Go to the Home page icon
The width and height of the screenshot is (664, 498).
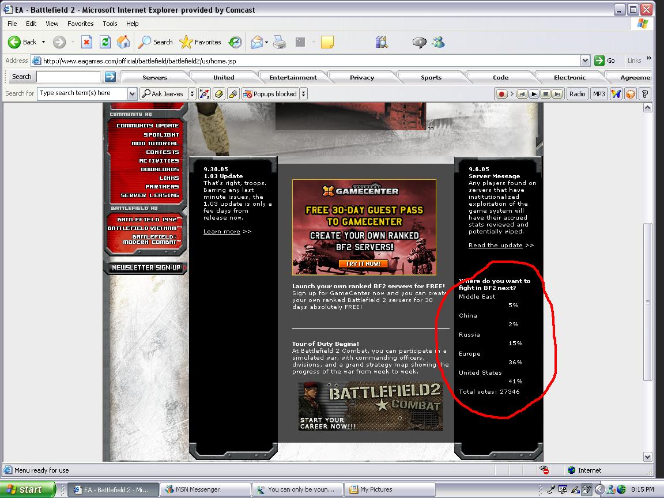123,42
